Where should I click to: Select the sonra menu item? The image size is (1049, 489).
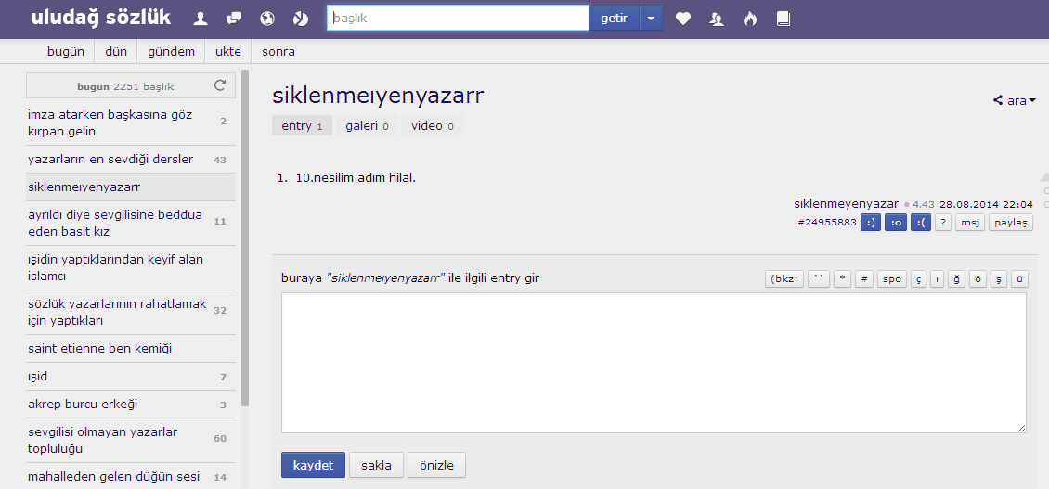coord(278,52)
